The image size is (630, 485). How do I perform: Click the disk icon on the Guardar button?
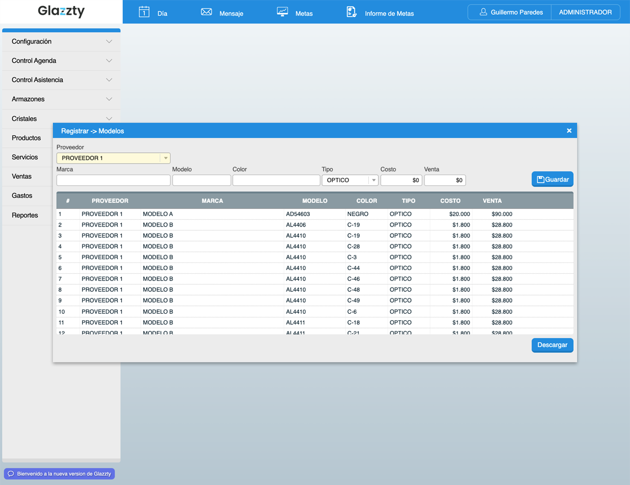(x=541, y=179)
